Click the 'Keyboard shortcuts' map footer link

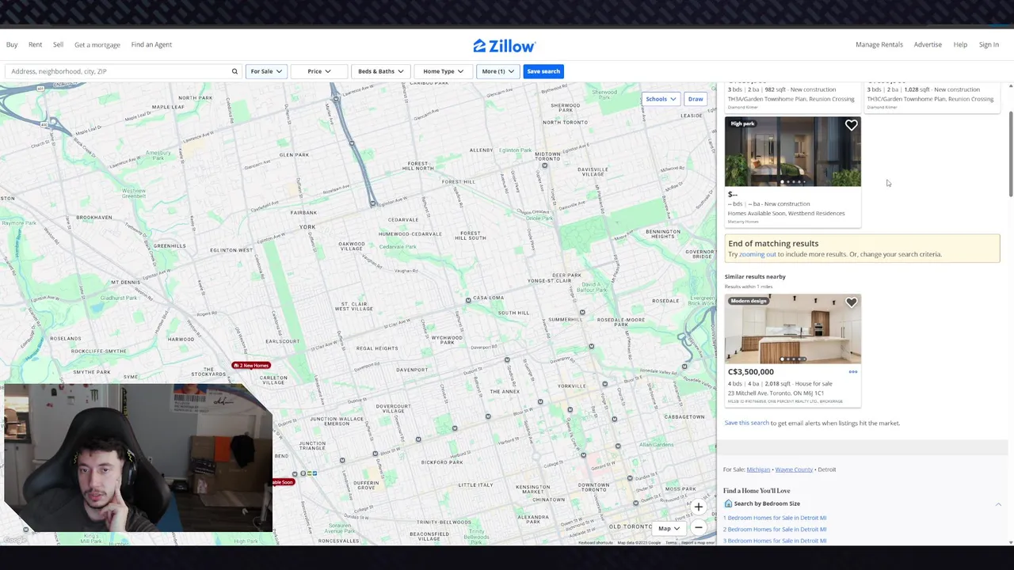coord(596,542)
